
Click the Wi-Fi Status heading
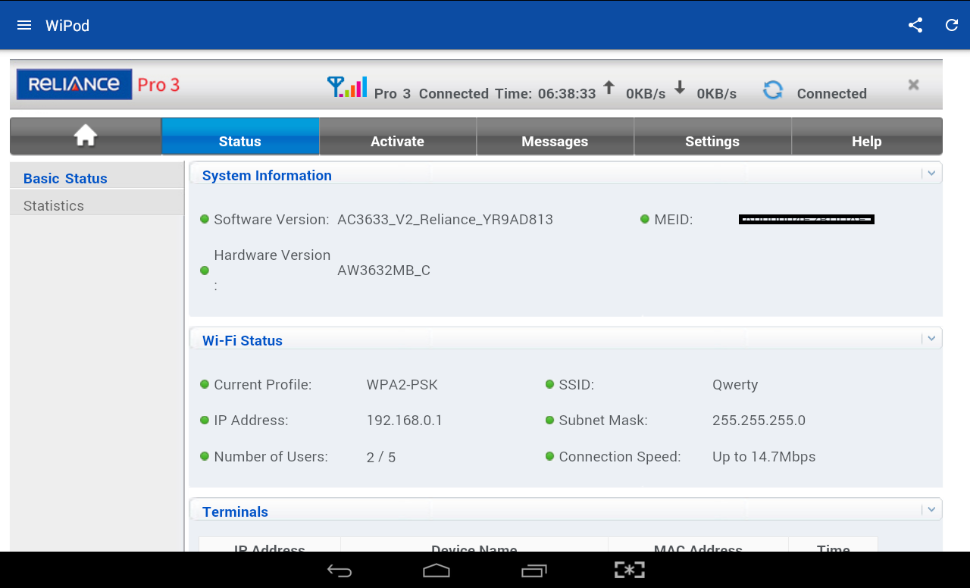(x=242, y=340)
